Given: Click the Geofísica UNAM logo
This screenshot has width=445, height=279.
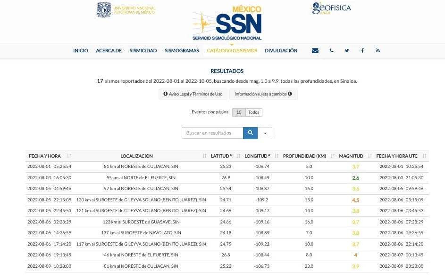Looking at the screenshot, I should (331, 8).
